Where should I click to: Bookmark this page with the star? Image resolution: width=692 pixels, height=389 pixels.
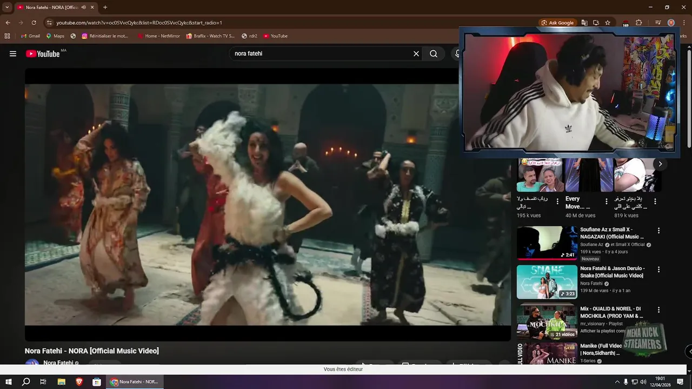click(608, 23)
